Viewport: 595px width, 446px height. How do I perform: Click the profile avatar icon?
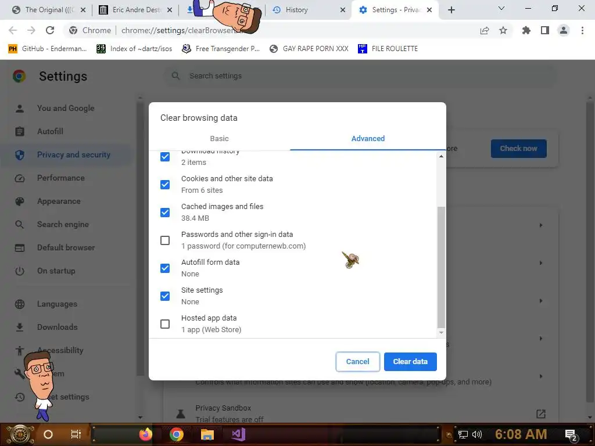tap(564, 30)
